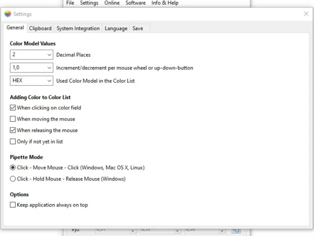This screenshot has height=236, width=314.
Task: Close the Settings dialog
Action: (306, 14)
